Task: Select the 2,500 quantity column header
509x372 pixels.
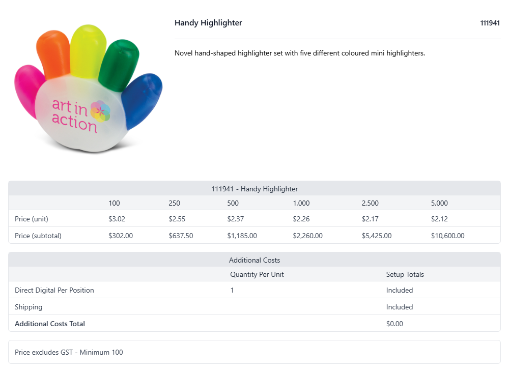Action: coord(370,203)
